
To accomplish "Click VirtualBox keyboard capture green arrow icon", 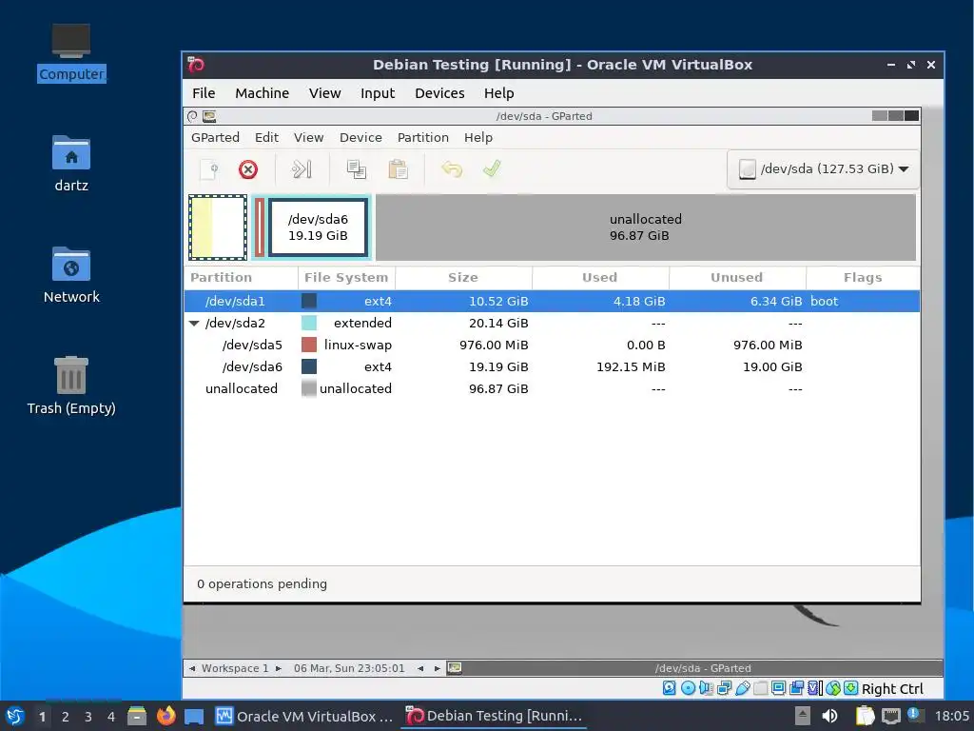I will click(x=851, y=688).
